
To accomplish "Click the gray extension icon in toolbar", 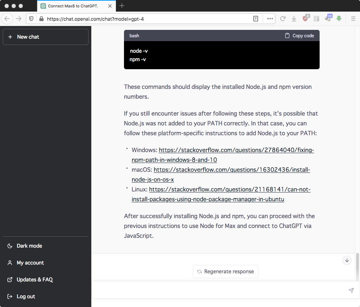I will pyautogui.click(x=316, y=19).
